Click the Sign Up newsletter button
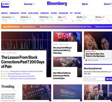This screenshot has height=102, width=112. click(x=109, y=79)
